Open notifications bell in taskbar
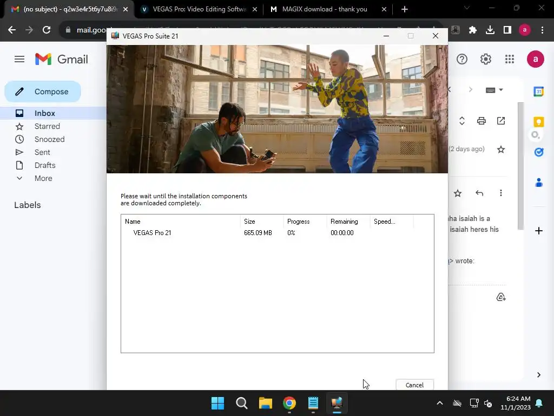The width and height of the screenshot is (554, 416). point(539,403)
